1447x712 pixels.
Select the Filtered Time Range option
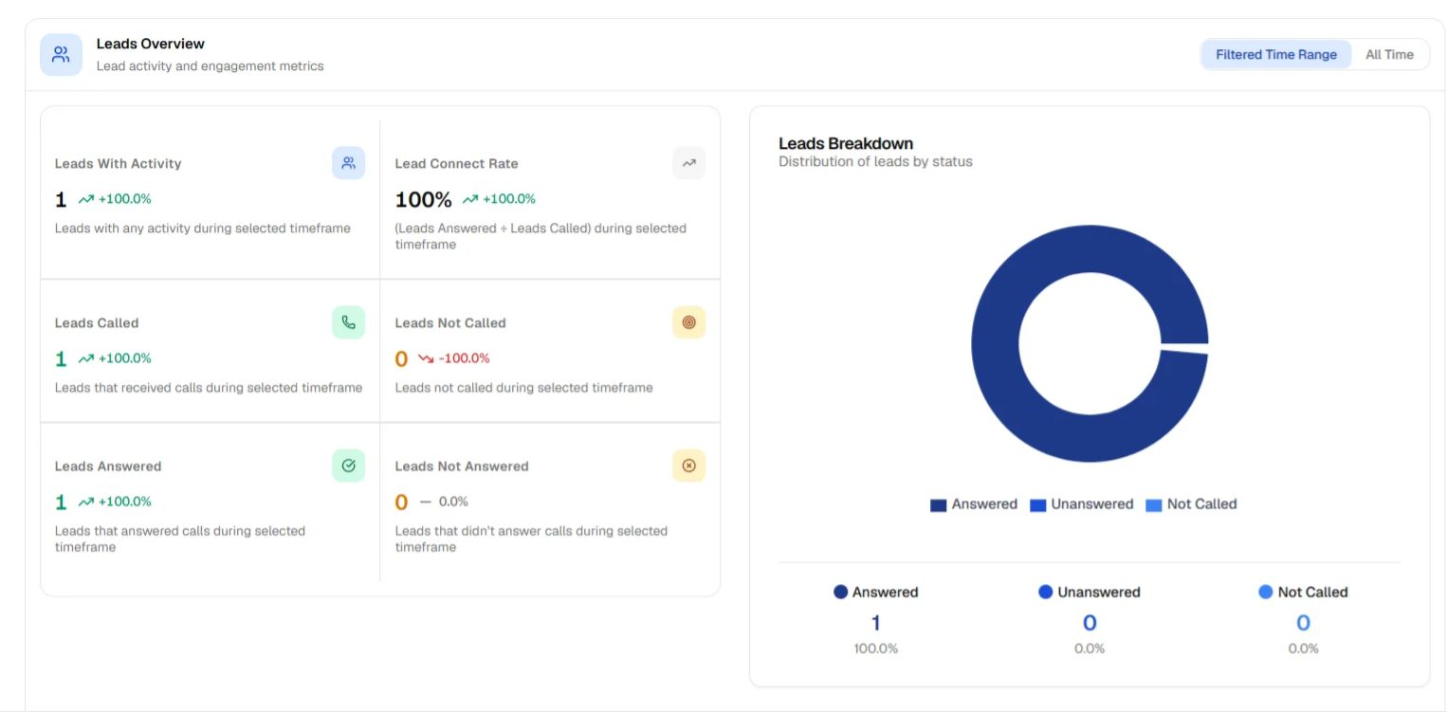pyautogui.click(x=1275, y=54)
